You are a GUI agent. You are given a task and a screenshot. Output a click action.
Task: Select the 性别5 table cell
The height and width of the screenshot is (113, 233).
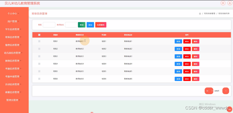104,71
